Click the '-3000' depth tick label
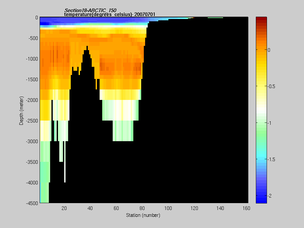Viewport: 304px width, 228px height. click(x=32, y=141)
